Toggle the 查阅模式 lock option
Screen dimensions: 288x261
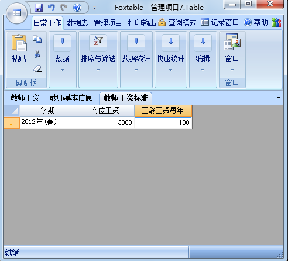click(x=177, y=23)
